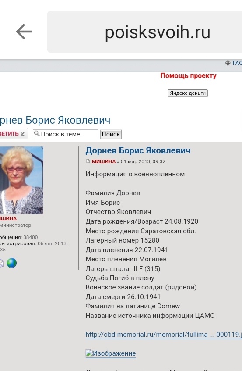Open the Дорнев Борис Яковлевич topic heading

(x=55, y=120)
